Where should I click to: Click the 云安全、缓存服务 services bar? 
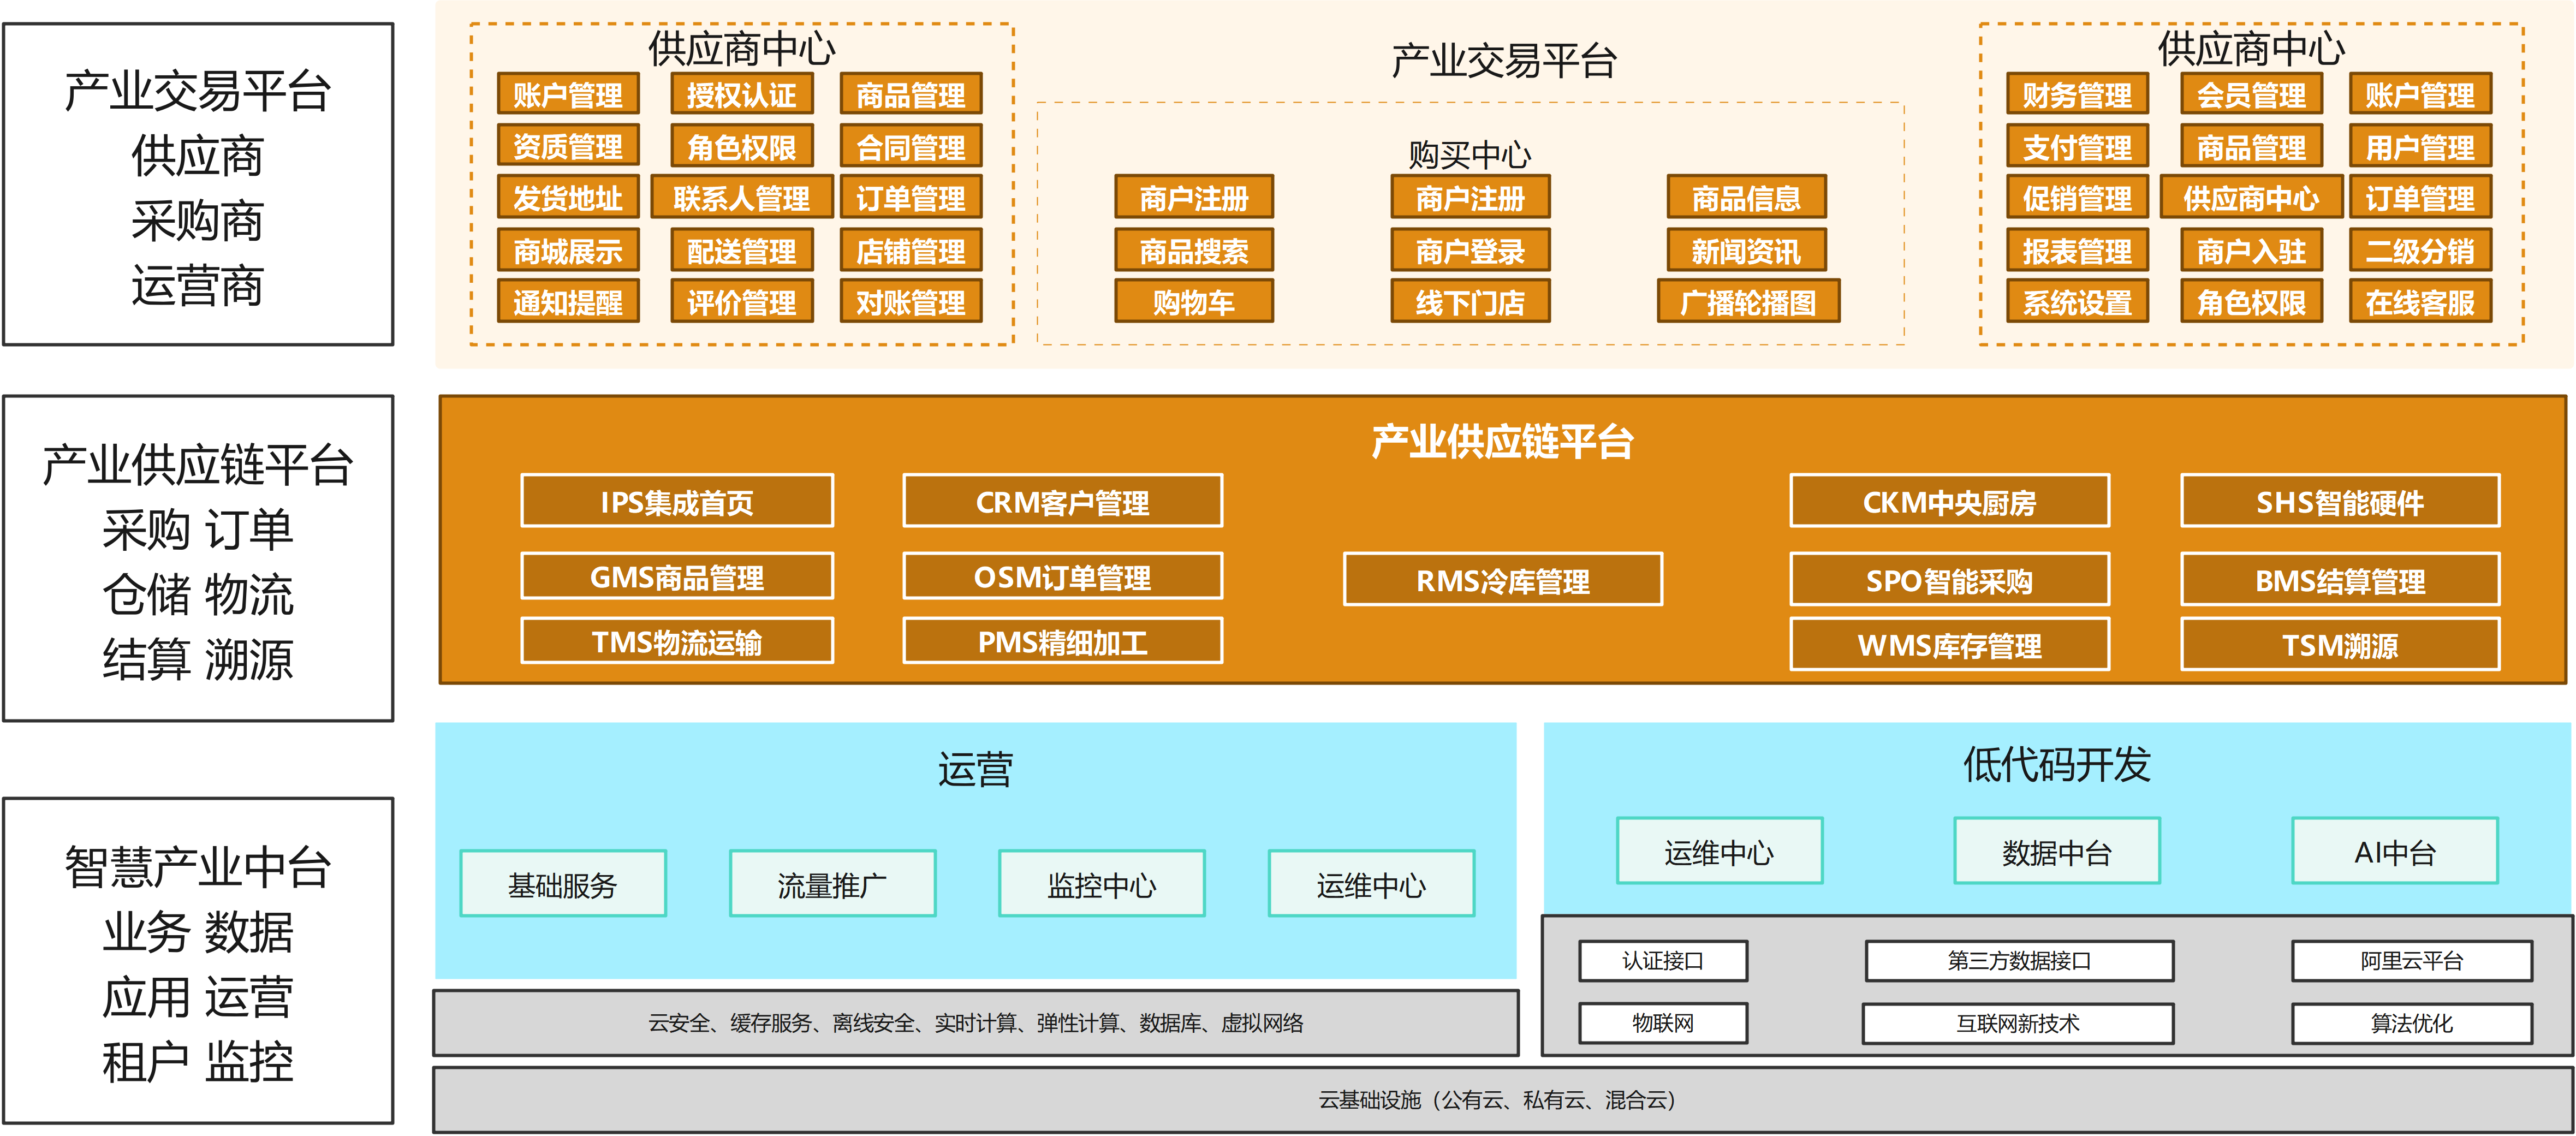[x=976, y=1023]
